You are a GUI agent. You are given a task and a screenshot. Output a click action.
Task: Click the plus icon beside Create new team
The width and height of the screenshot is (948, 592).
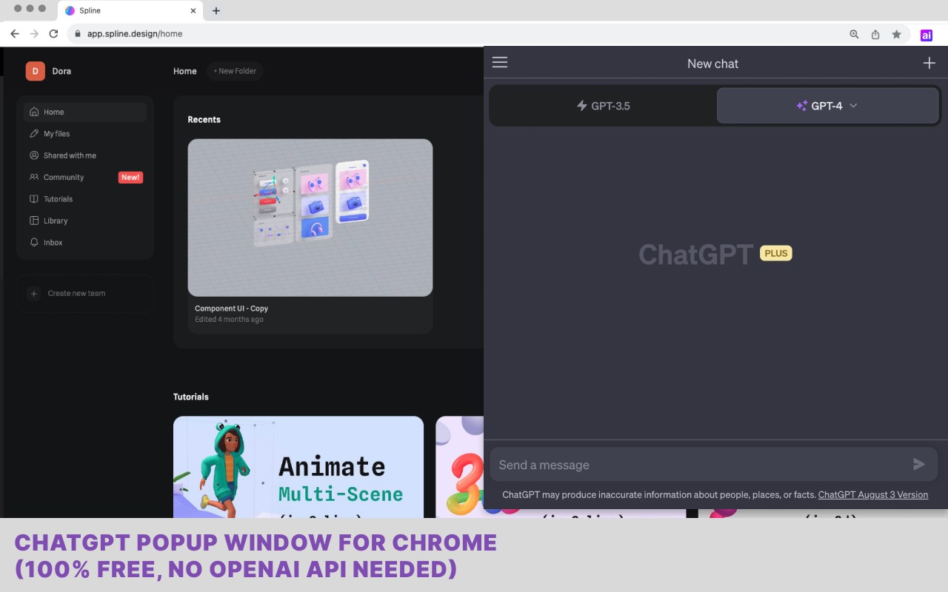pyautogui.click(x=33, y=293)
